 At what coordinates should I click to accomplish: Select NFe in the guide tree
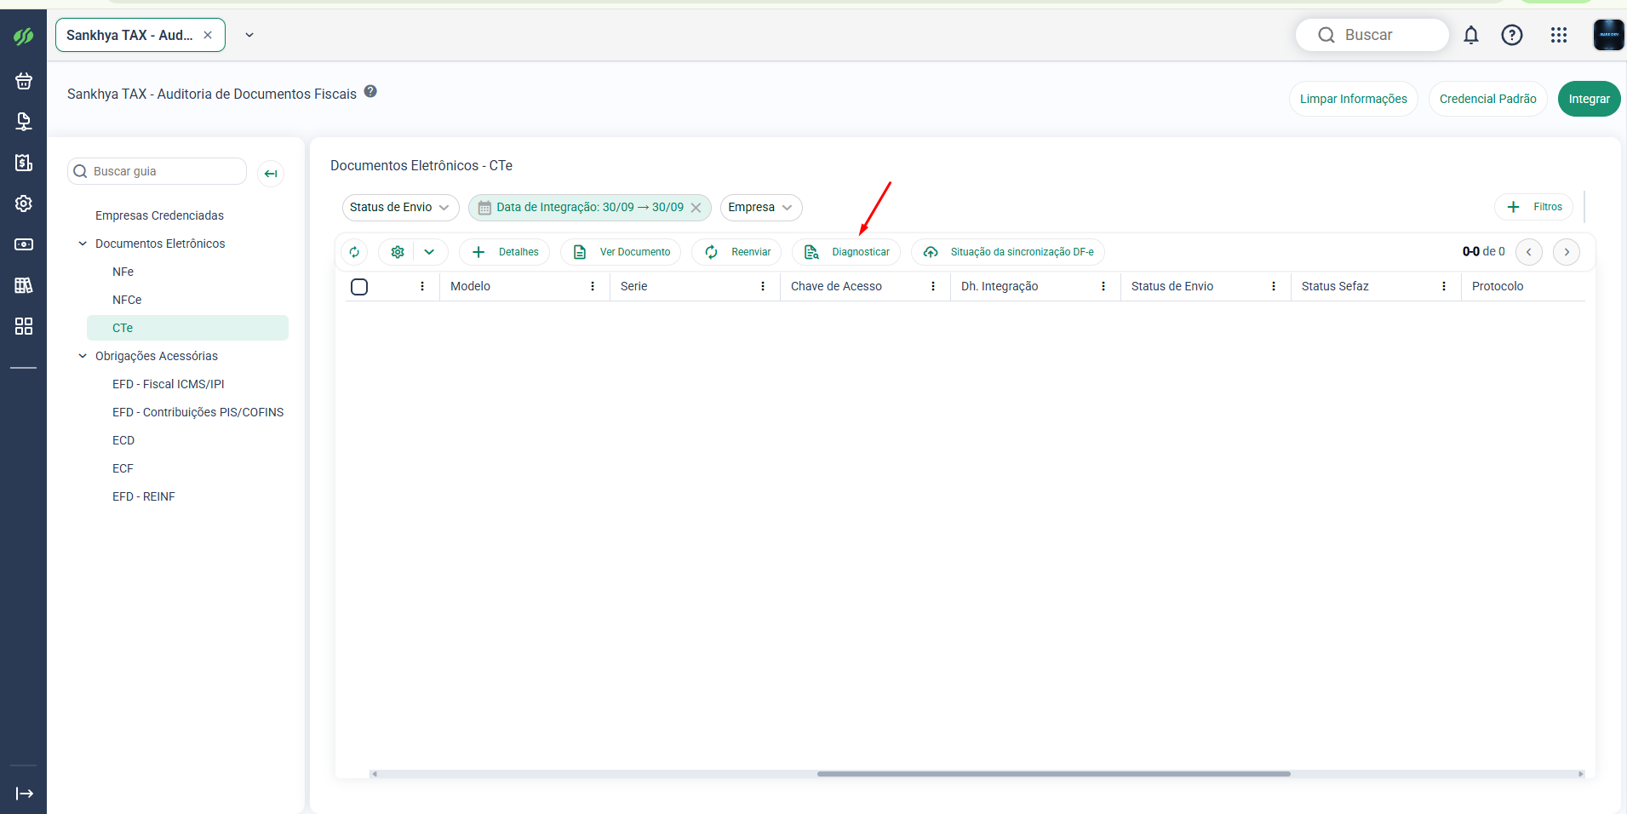click(x=123, y=272)
